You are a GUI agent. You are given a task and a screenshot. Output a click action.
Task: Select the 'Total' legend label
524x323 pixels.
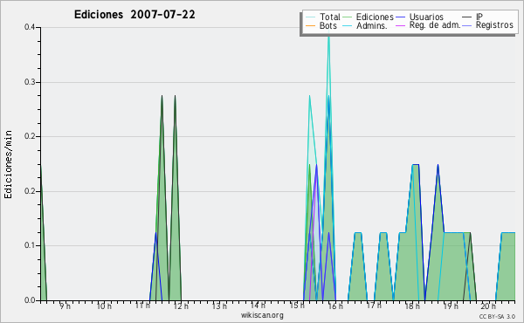click(x=330, y=17)
